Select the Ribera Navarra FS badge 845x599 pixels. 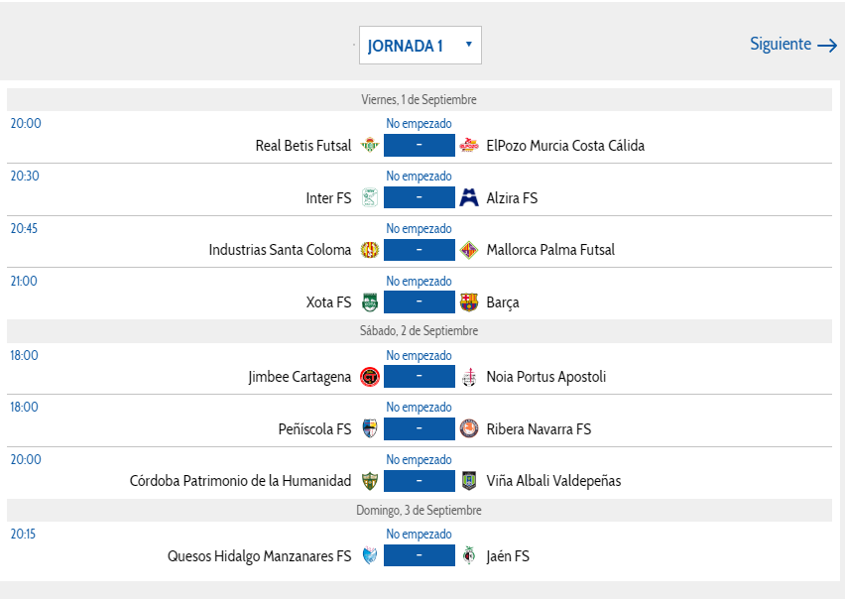pyautogui.click(x=469, y=428)
